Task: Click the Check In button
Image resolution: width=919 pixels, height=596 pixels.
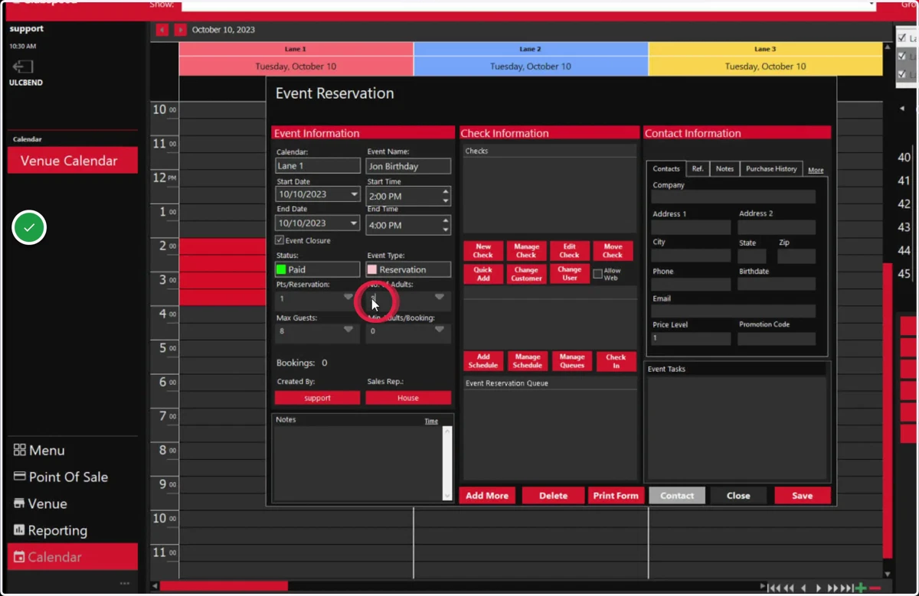Action: pyautogui.click(x=616, y=361)
